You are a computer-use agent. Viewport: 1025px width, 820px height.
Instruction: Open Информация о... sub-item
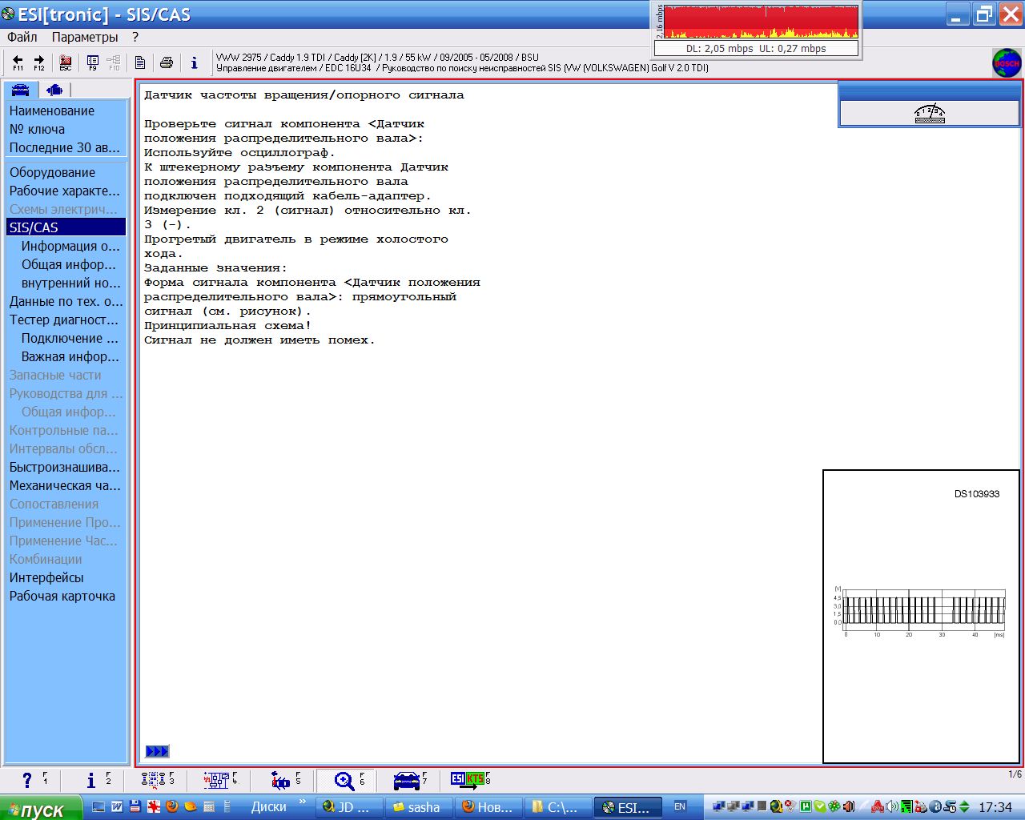[x=70, y=246]
